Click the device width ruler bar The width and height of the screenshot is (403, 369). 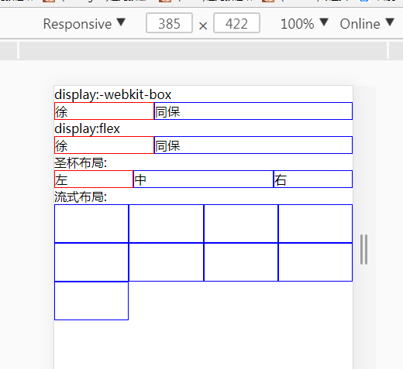[x=203, y=50]
